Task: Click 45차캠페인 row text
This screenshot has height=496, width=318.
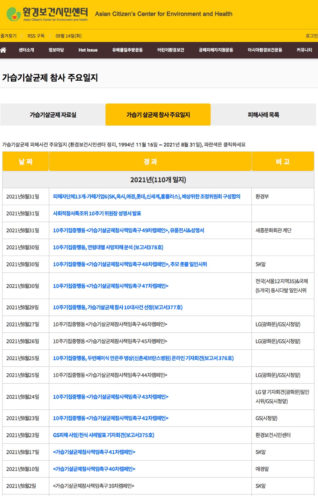Action: click(110, 341)
